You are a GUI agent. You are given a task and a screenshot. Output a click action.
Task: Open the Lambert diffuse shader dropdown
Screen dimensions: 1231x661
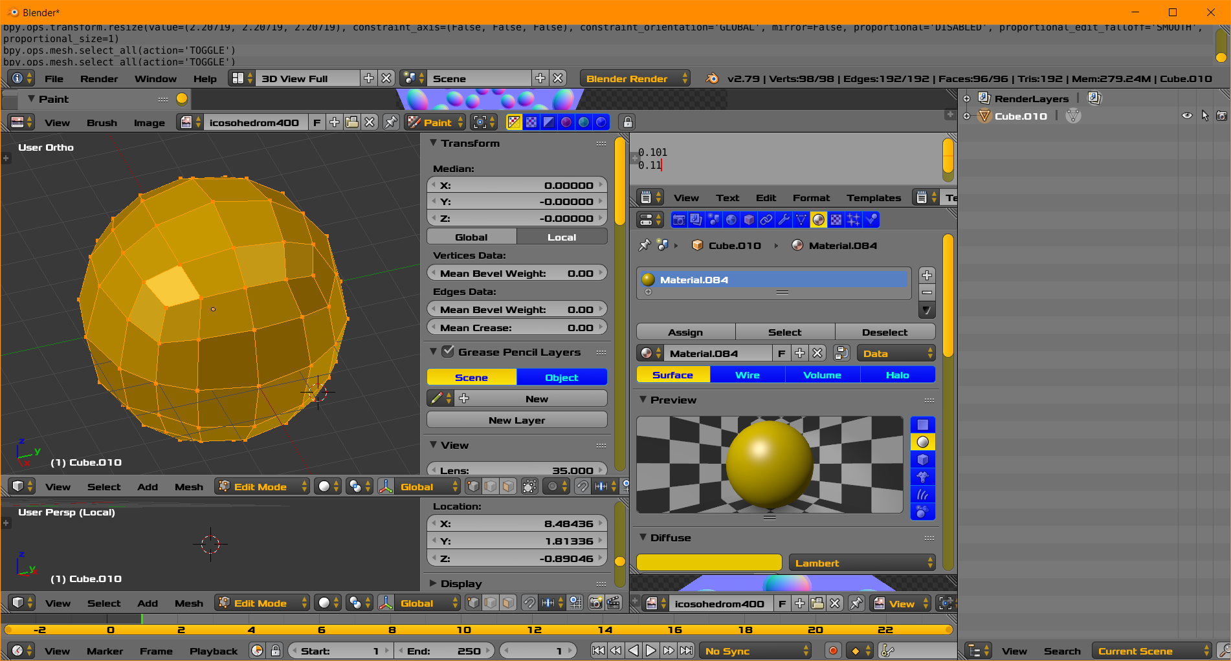[862, 563]
